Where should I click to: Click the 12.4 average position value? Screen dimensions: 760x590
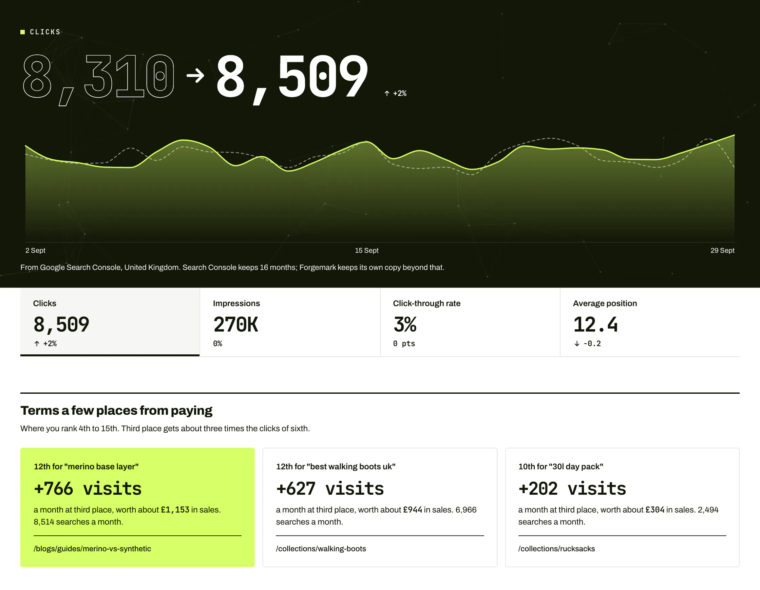click(x=595, y=324)
